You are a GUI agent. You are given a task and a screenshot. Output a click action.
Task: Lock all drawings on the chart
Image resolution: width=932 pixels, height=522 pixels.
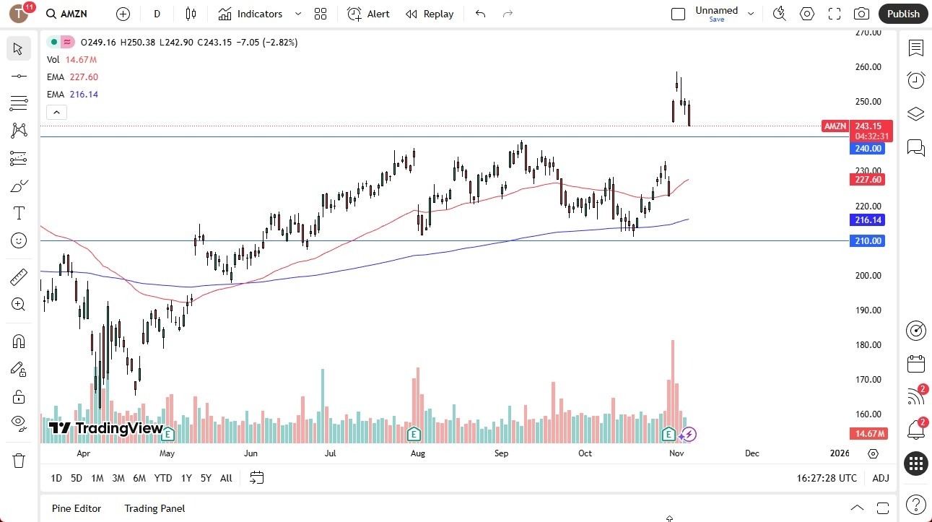click(19, 396)
